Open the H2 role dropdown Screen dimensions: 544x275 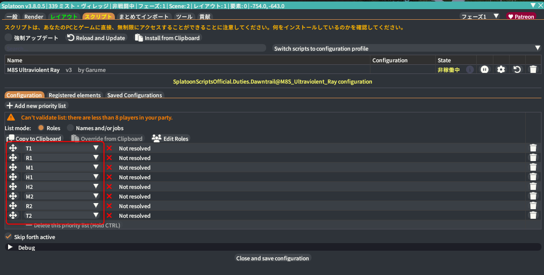click(61, 186)
